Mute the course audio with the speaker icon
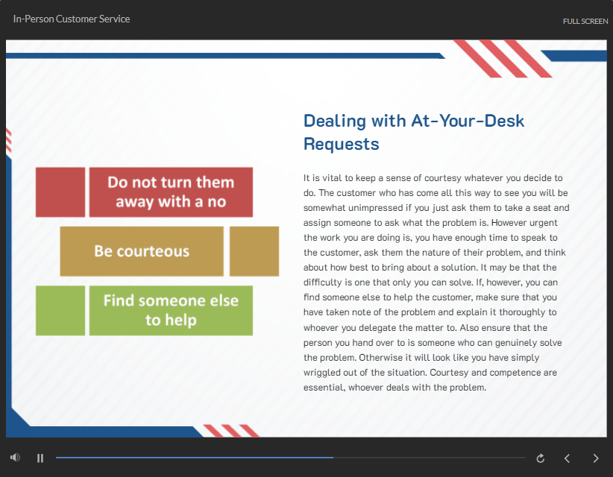The width and height of the screenshot is (613, 477). click(15, 458)
